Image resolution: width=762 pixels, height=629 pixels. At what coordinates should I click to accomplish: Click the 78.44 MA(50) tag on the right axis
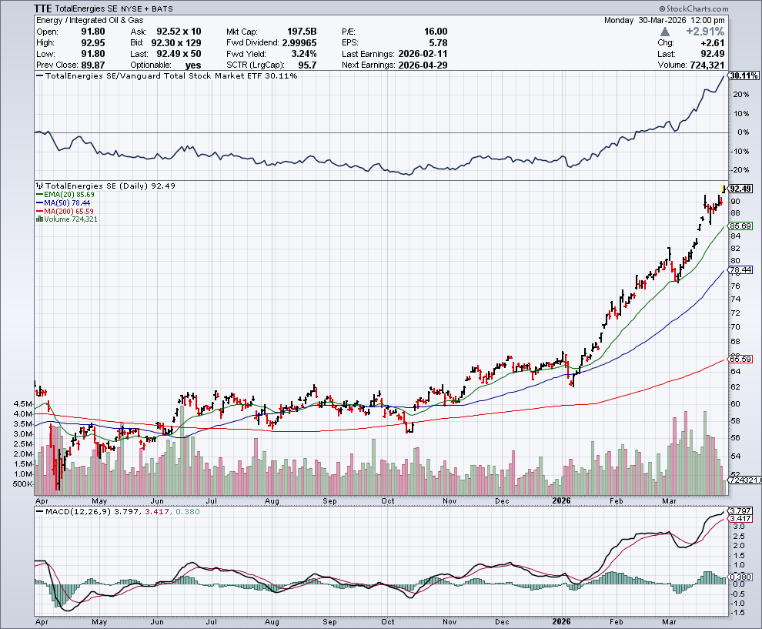click(740, 270)
